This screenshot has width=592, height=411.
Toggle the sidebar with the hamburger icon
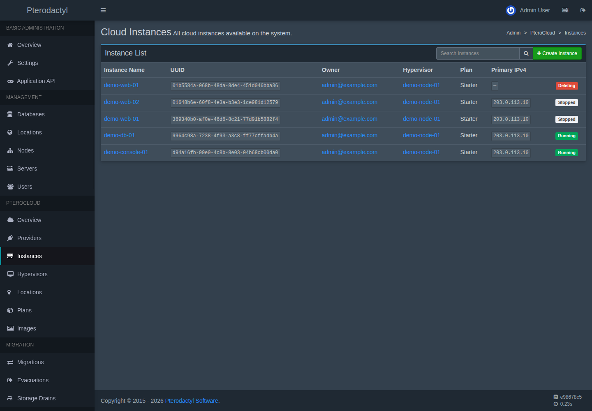pyautogui.click(x=103, y=10)
